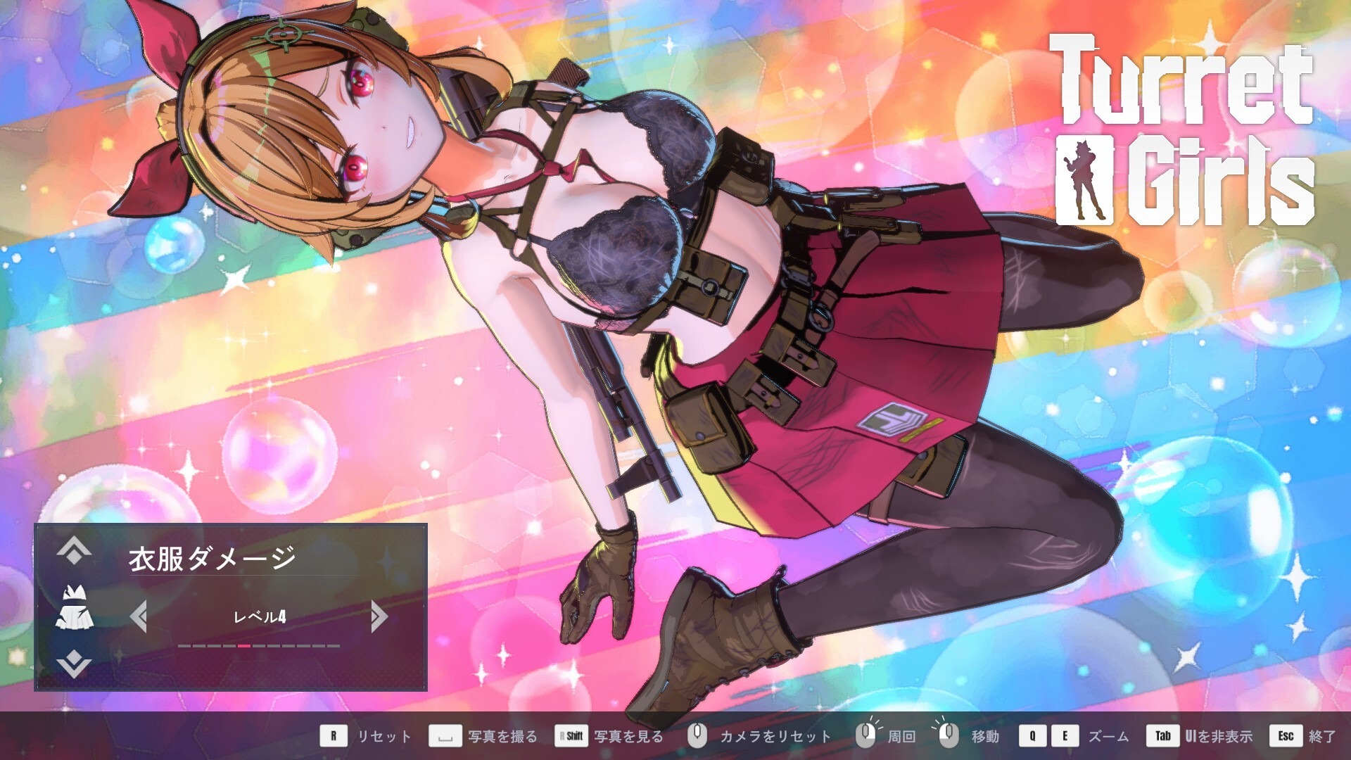This screenshot has height=760, width=1351.
Task: Click the Esc key icon to exit
Action: click(1286, 736)
